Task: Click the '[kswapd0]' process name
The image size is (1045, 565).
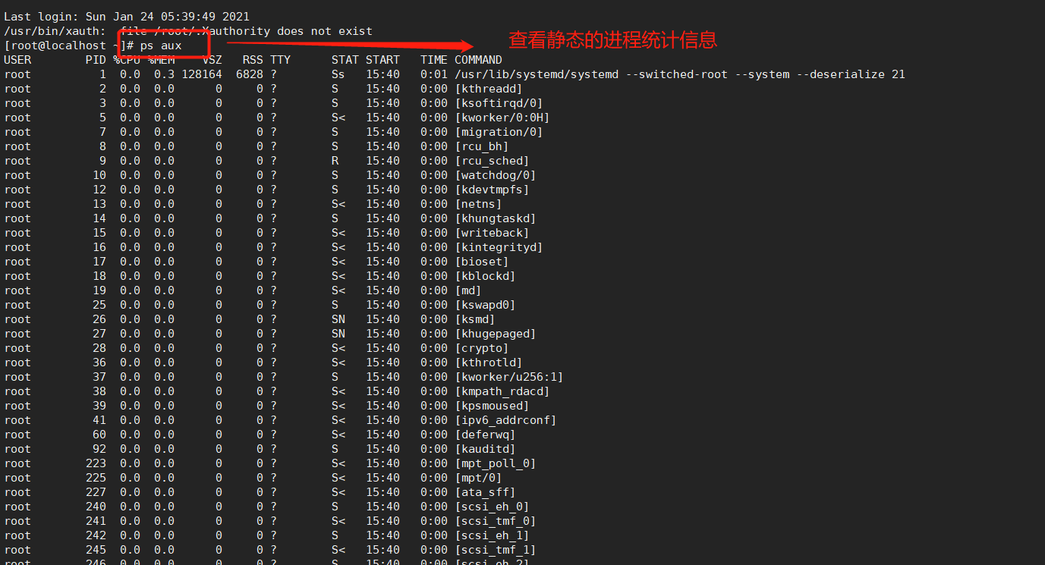Action: pyautogui.click(x=485, y=305)
